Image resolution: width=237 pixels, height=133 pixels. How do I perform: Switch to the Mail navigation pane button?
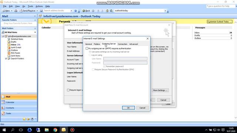[19, 97]
